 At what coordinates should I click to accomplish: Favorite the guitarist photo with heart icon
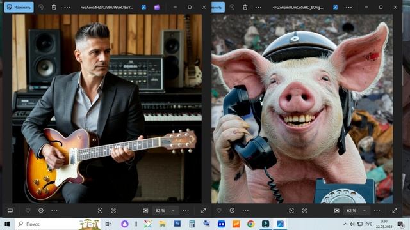coord(28,210)
